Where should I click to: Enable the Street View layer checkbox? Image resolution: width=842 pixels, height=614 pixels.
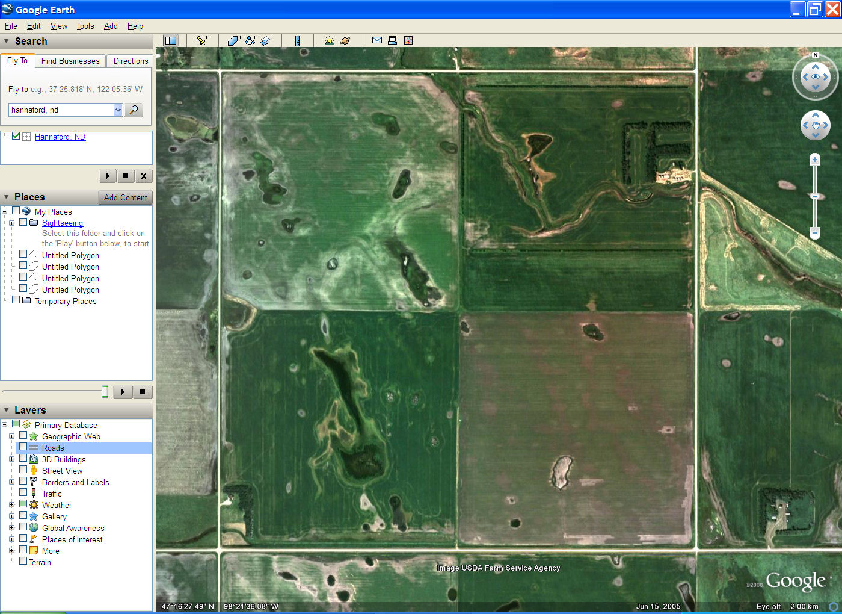(23, 470)
